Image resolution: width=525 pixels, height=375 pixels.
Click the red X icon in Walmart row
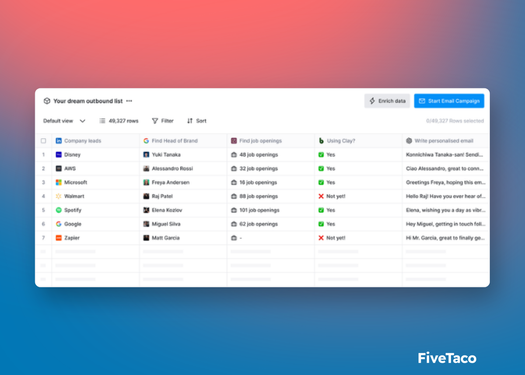[321, 196]
